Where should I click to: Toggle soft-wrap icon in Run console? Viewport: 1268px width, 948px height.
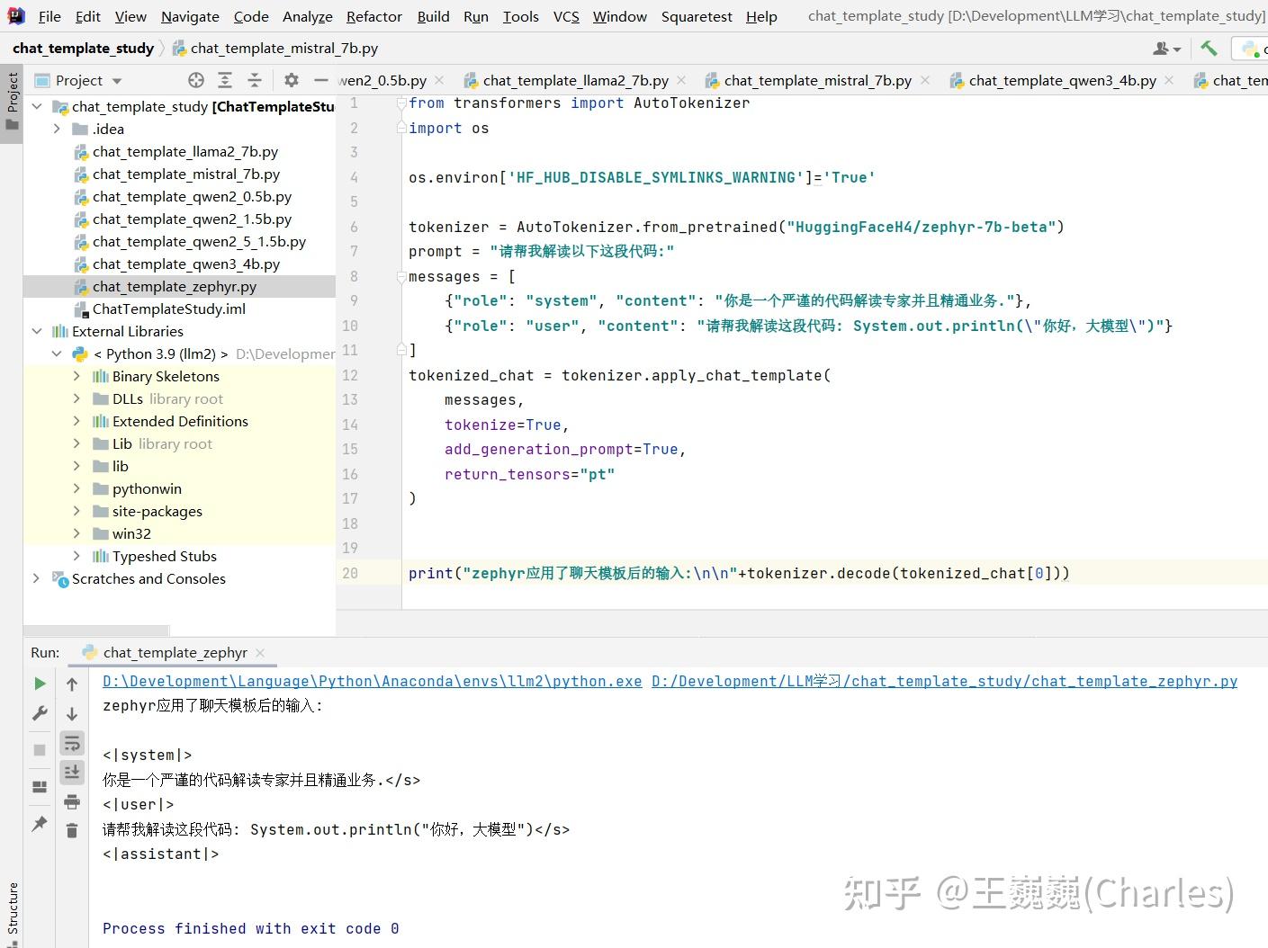72,743
